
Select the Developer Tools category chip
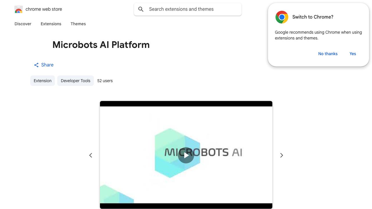(76, 81)
